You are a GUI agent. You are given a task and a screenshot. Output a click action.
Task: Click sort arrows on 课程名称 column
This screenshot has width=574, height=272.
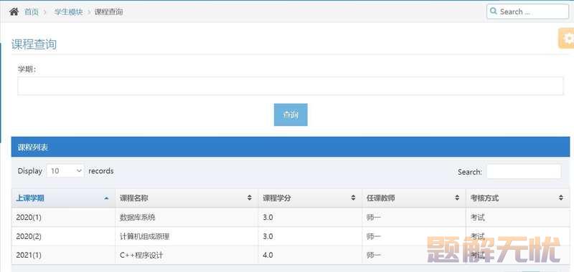coord(250,198)
